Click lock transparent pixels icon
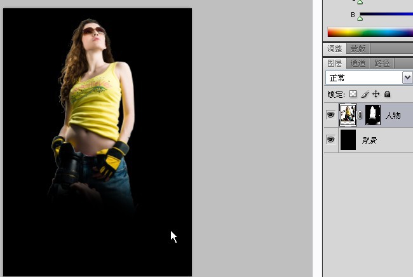The height and width of the screenshot is (277, 413). click(353, 94)
